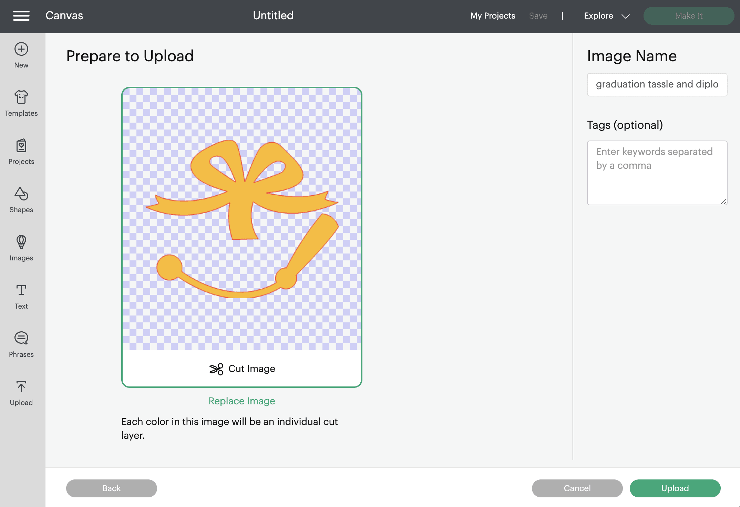Open the Phrases panel
This screenshot has width=740, height=507.
21,345
